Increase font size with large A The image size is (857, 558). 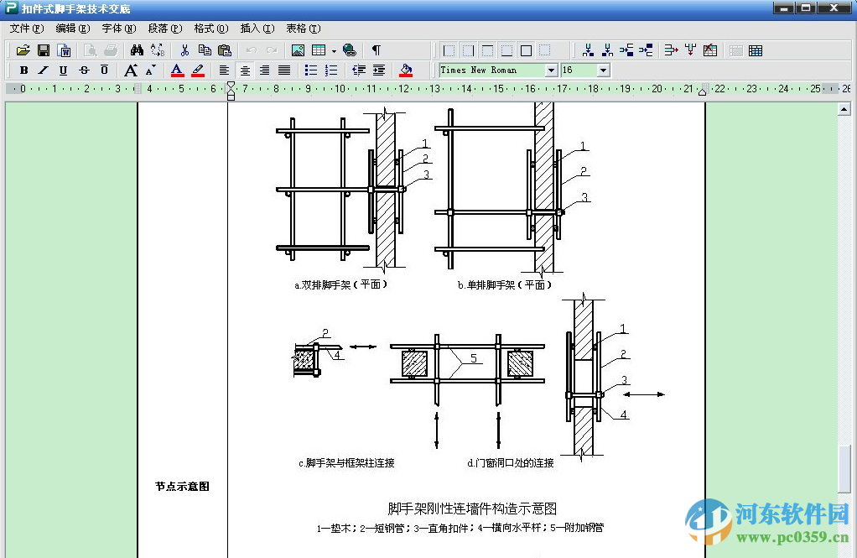[131, 70]
